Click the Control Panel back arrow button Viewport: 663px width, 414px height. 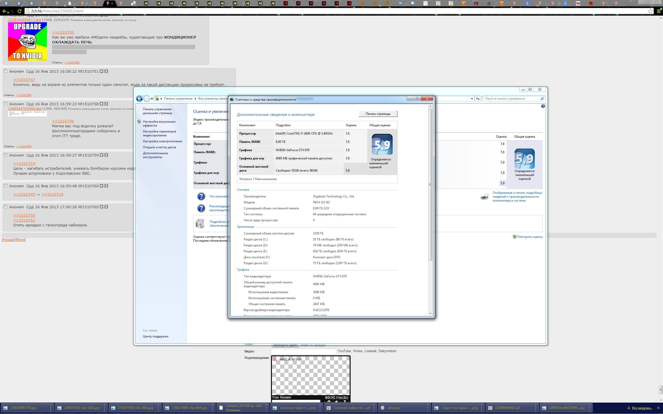(x=139, y=99)
